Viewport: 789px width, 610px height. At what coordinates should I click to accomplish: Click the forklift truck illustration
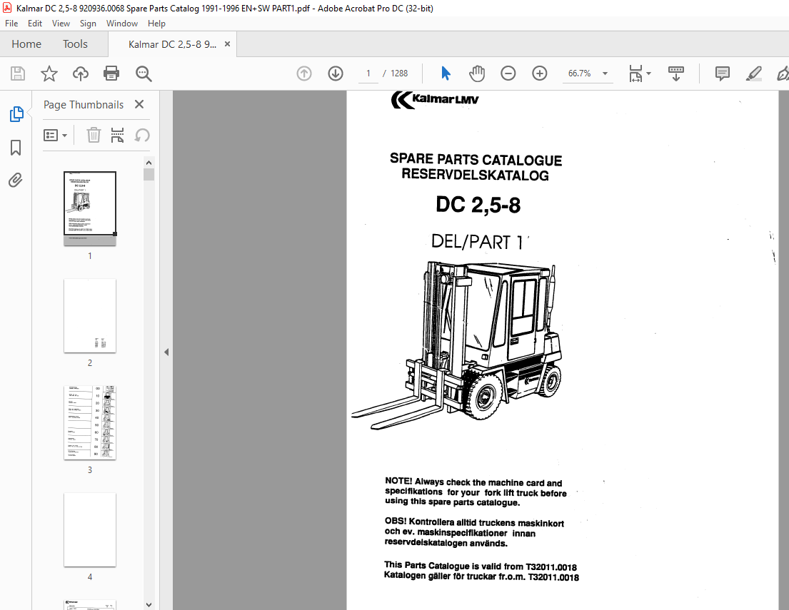[457, 345]
